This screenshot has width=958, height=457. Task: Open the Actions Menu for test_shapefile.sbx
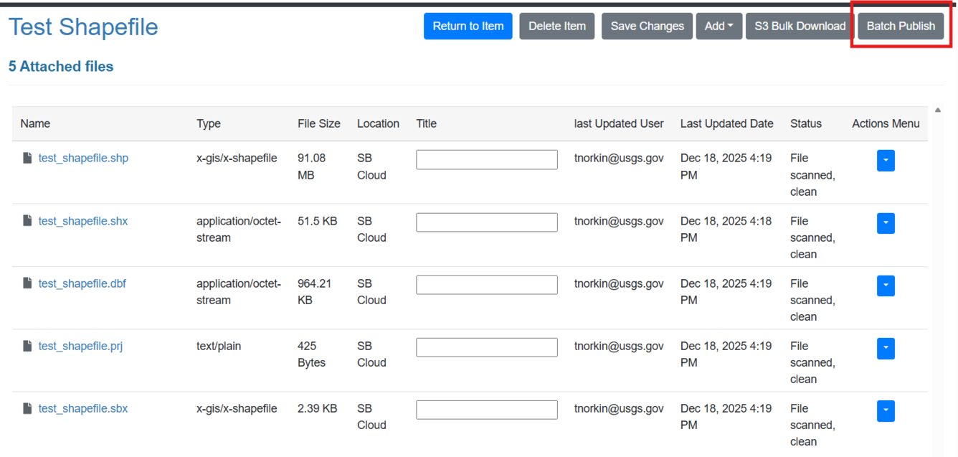click(x=886, y=410)
